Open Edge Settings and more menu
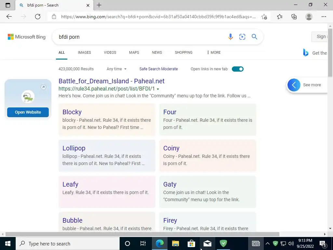This screenshot has height=250, width=333. (x=324, y=17)
